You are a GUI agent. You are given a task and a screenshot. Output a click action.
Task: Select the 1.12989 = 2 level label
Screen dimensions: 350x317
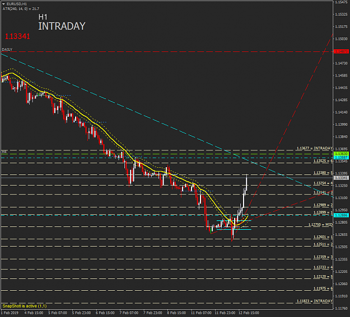click(x=323, y=205)
